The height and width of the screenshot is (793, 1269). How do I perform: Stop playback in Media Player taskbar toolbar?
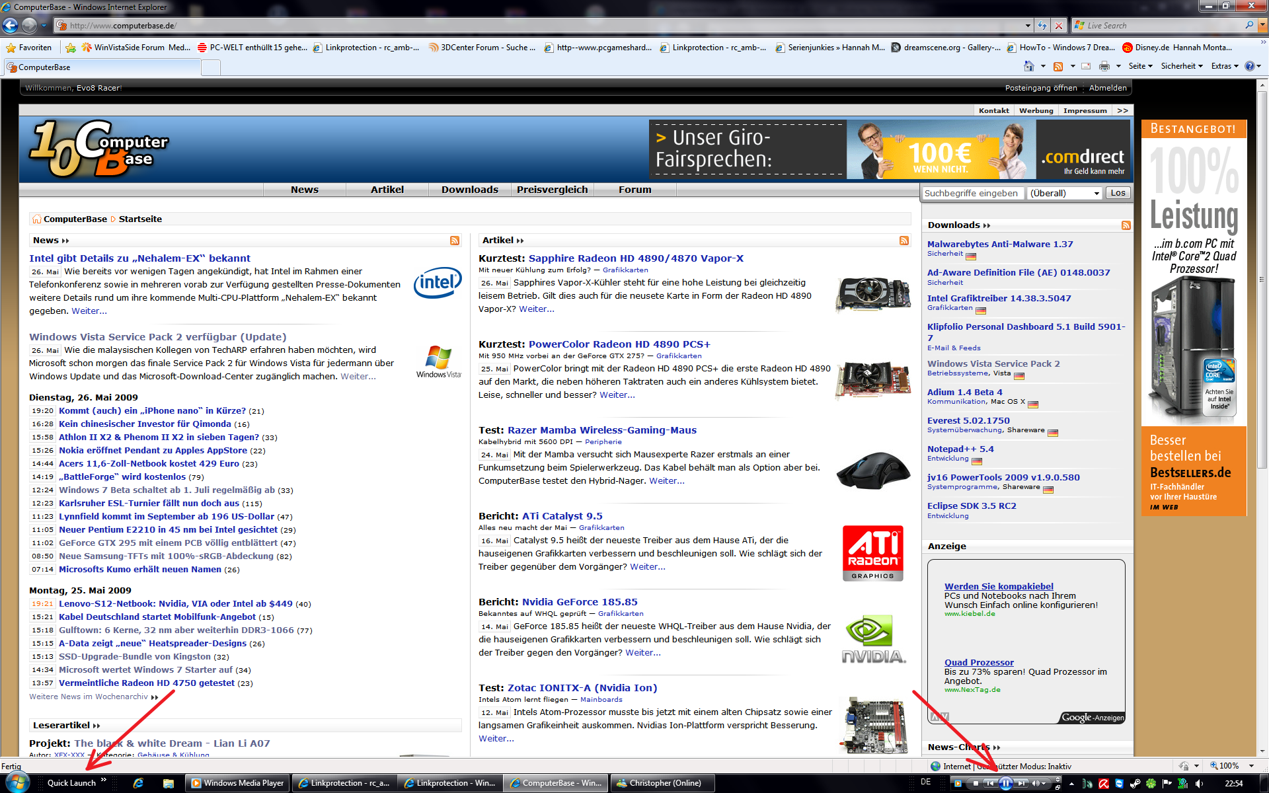pos(976,784)
